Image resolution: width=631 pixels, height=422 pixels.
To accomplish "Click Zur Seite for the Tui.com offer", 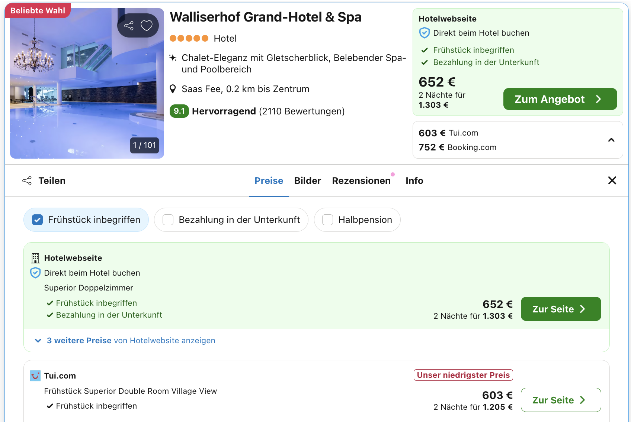I will [561, 400].
